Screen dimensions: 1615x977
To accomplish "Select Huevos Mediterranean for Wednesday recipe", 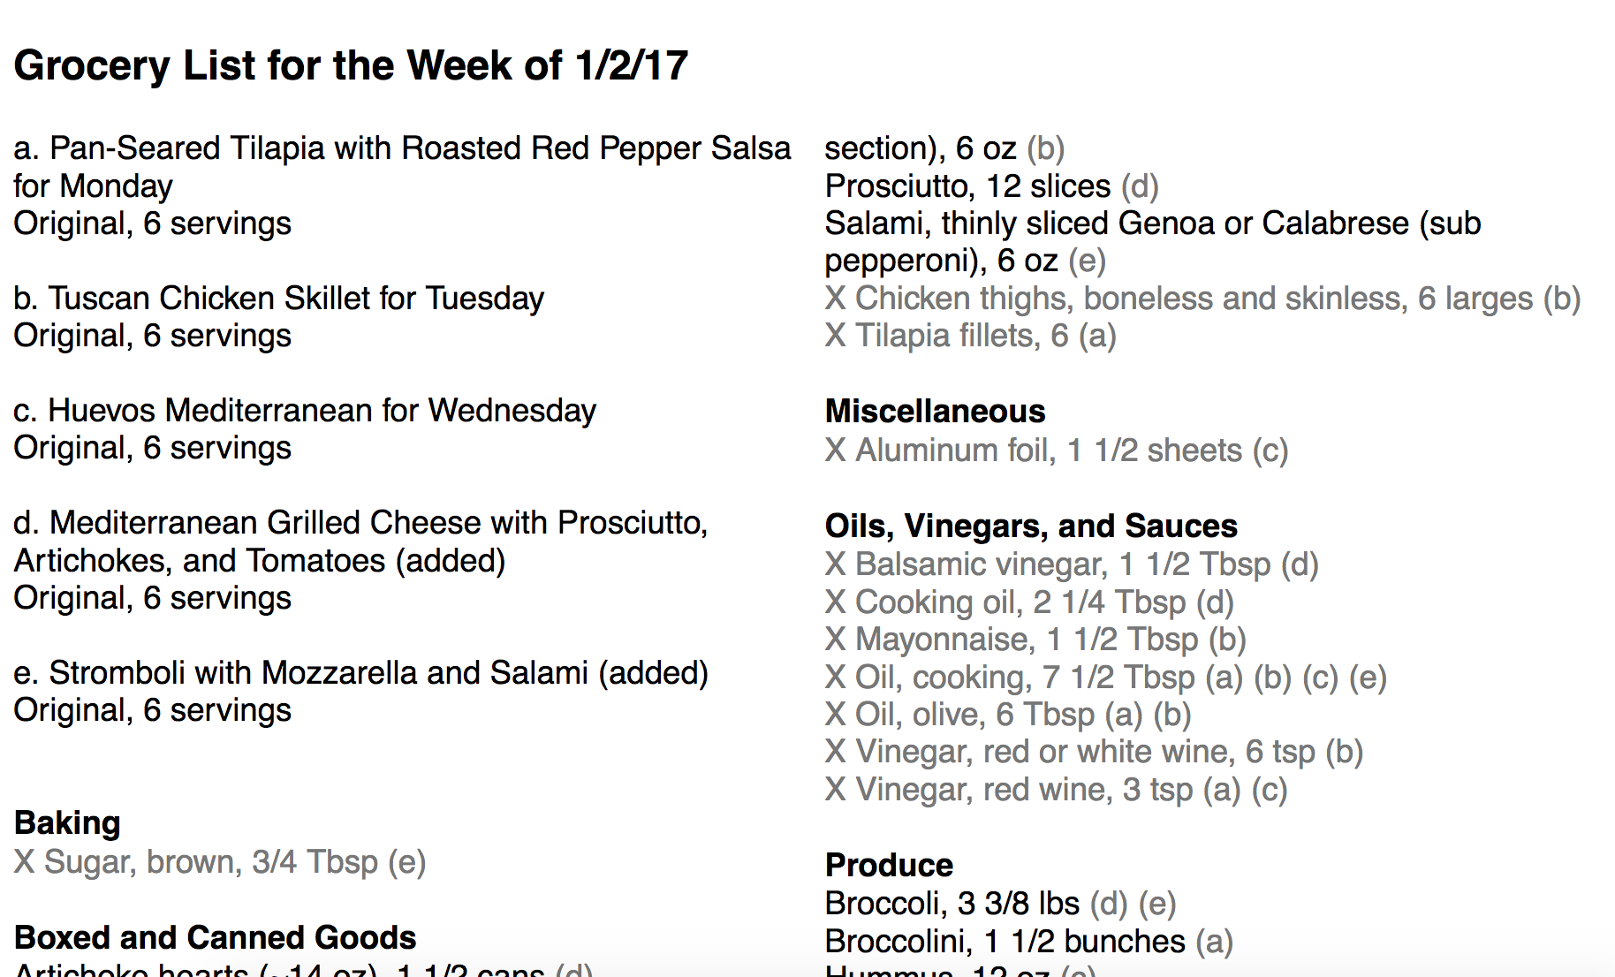I will pos(305,411).
